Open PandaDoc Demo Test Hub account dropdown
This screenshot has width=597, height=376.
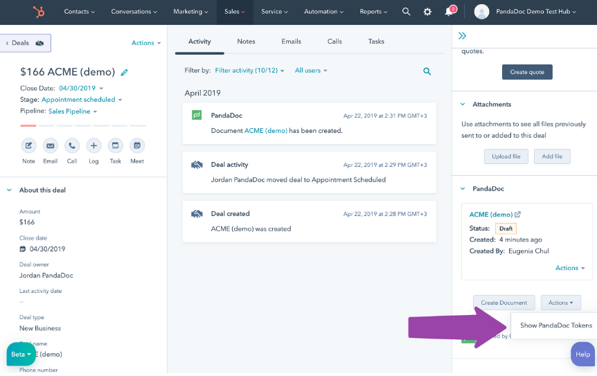coord(536,12)
